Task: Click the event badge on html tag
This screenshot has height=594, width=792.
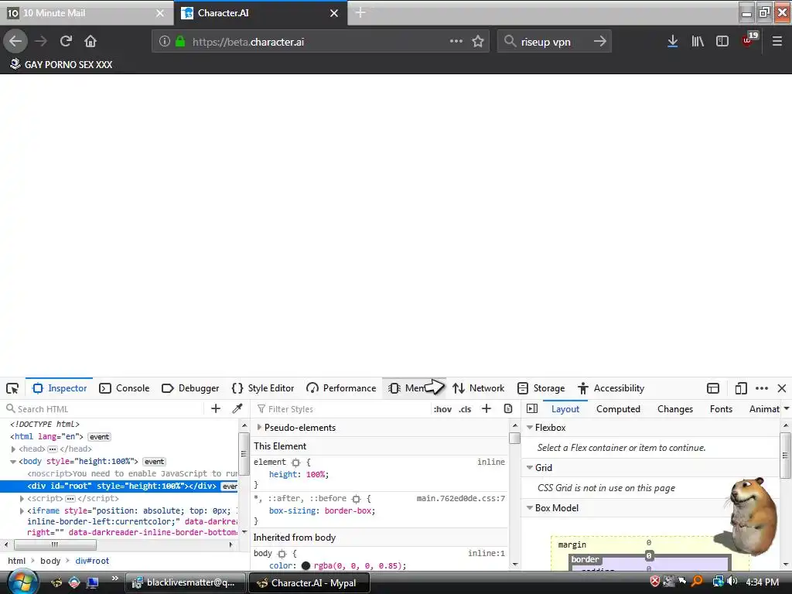Action: (x=99, y=437)
